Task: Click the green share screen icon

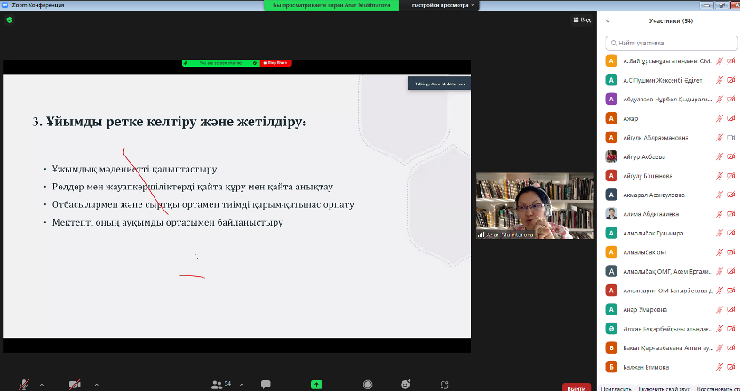Action: pos(316,384)
